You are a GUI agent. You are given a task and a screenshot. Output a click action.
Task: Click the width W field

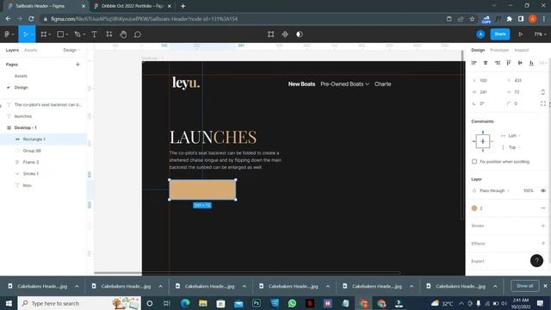[x=486, y=92]
